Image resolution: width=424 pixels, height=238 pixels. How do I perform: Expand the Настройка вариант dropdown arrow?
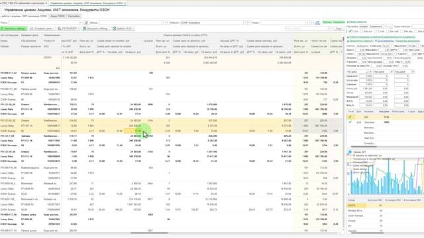[x=385, y=26]
